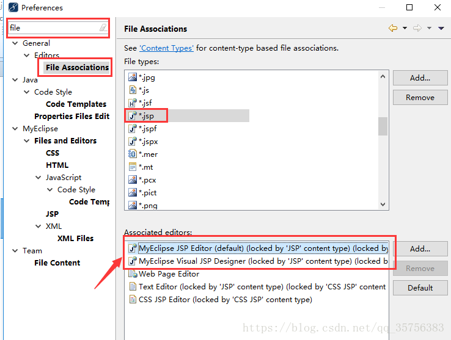Click the file types scroll up arrow
The image size is (451, 340).
(383, 76)
